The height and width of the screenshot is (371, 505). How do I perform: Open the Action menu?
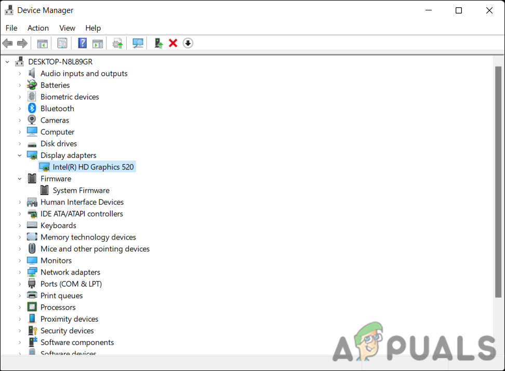click(x=38, y=28)
